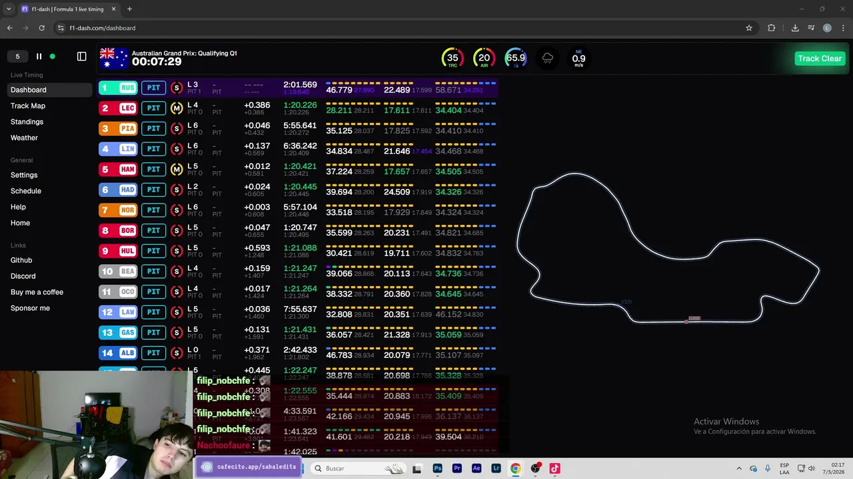
Task: Select the ALB driver tag in position 14
Action: point(118,353)
